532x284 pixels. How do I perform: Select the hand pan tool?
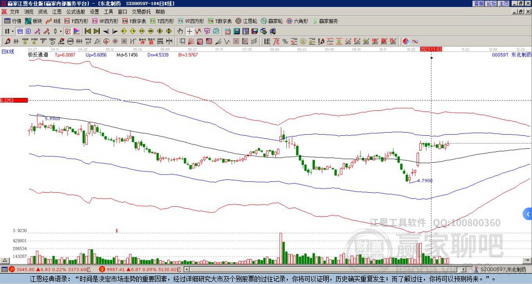pos(180,32)
